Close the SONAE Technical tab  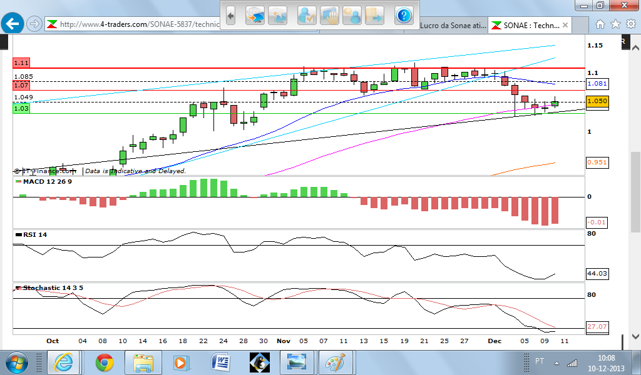[x=565, y=26]
